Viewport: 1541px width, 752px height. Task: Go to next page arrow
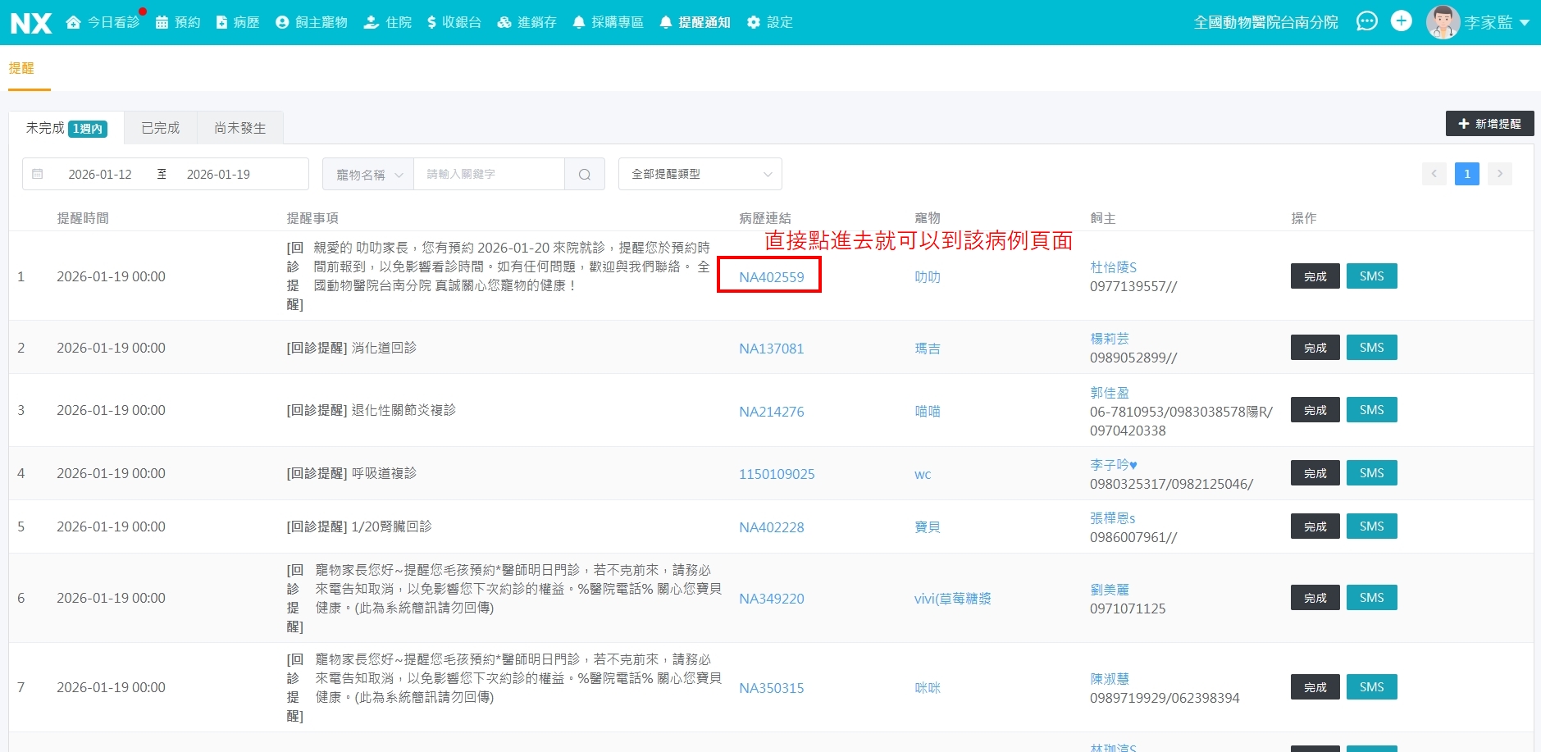pyautogui.click(x=1499, y=174)
